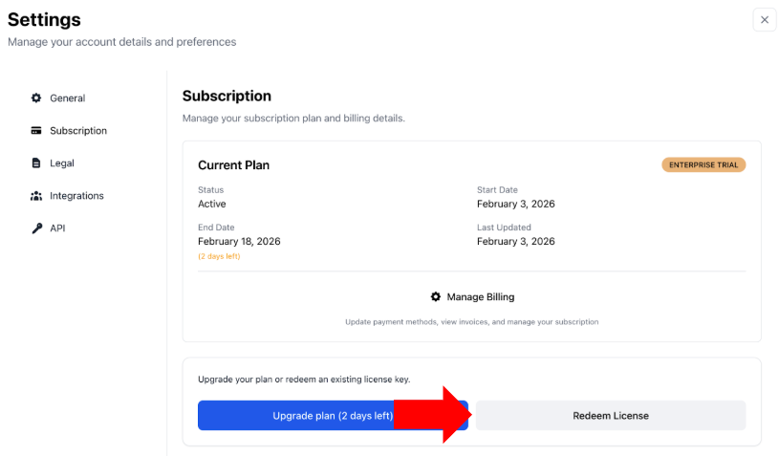Switch to the Integrations section
779x456 pixels.
pos(76,196)
